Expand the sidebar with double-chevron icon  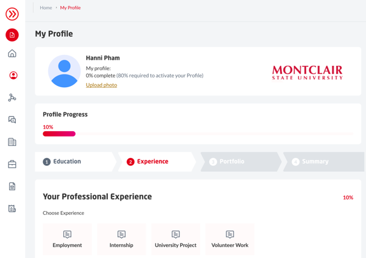tap(12, 13)
